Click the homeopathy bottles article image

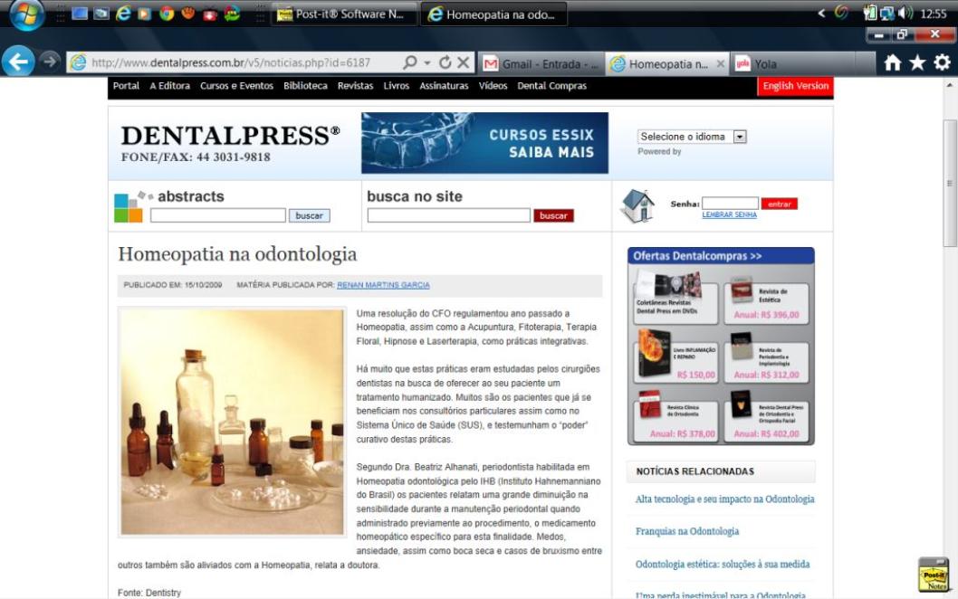coord(232,422)
